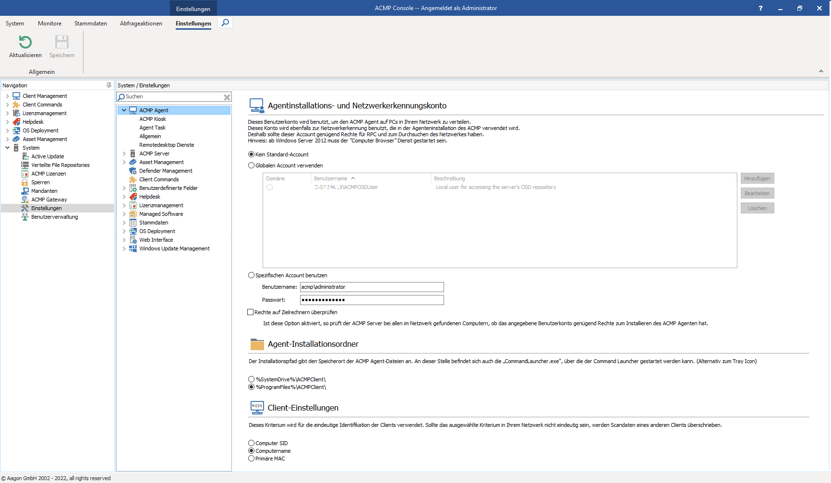Click the Stammdaten icon in settings tree
This screenshot has height=483, width=831.
pyautogui.click(x=133, y=223)
